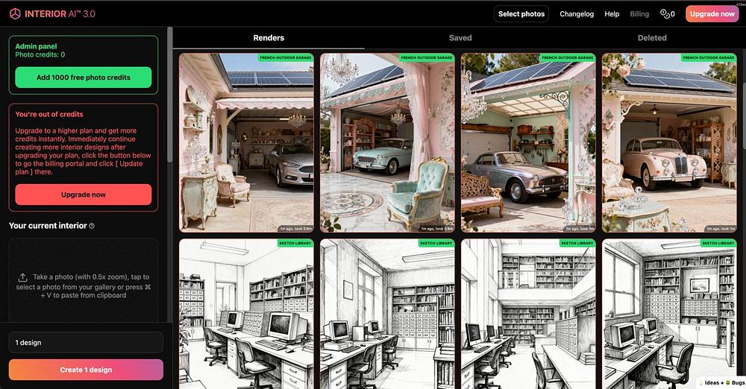Open the Select photos button
Screen dimensions: 746x389
click(x=521, y=14)
